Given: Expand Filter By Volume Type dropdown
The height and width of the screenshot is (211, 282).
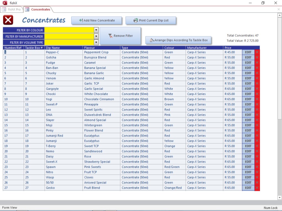Looking at the screenshot, I should (x=96, y=43).
